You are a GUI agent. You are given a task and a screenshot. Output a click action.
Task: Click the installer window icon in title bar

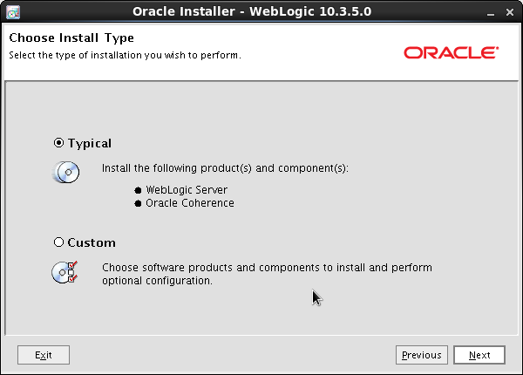(x=13, y=12)
